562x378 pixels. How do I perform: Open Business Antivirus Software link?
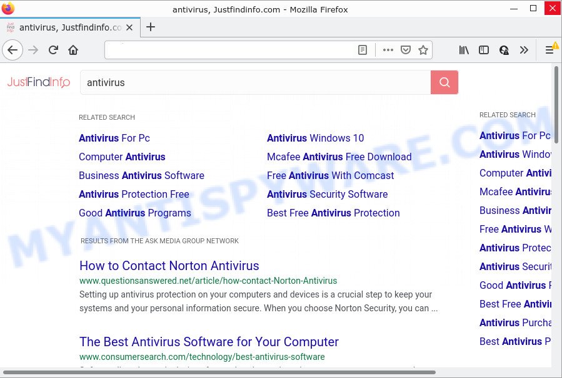141,176
